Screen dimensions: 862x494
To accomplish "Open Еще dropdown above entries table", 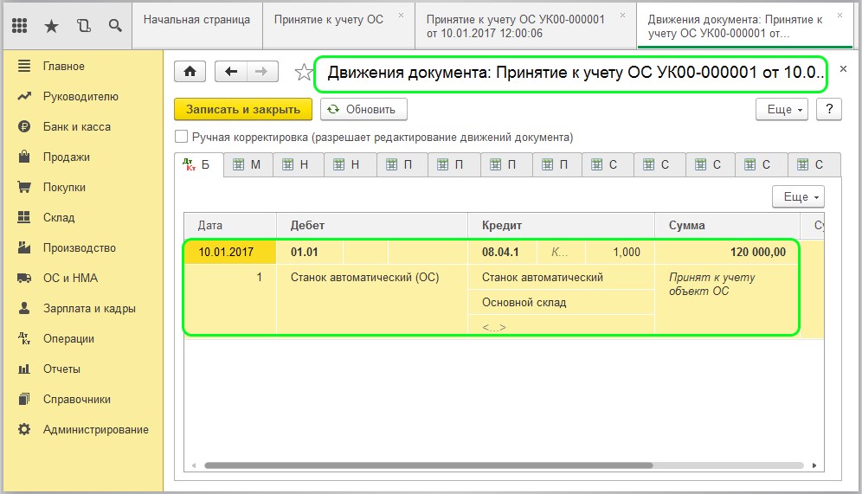I will [798, 196].
